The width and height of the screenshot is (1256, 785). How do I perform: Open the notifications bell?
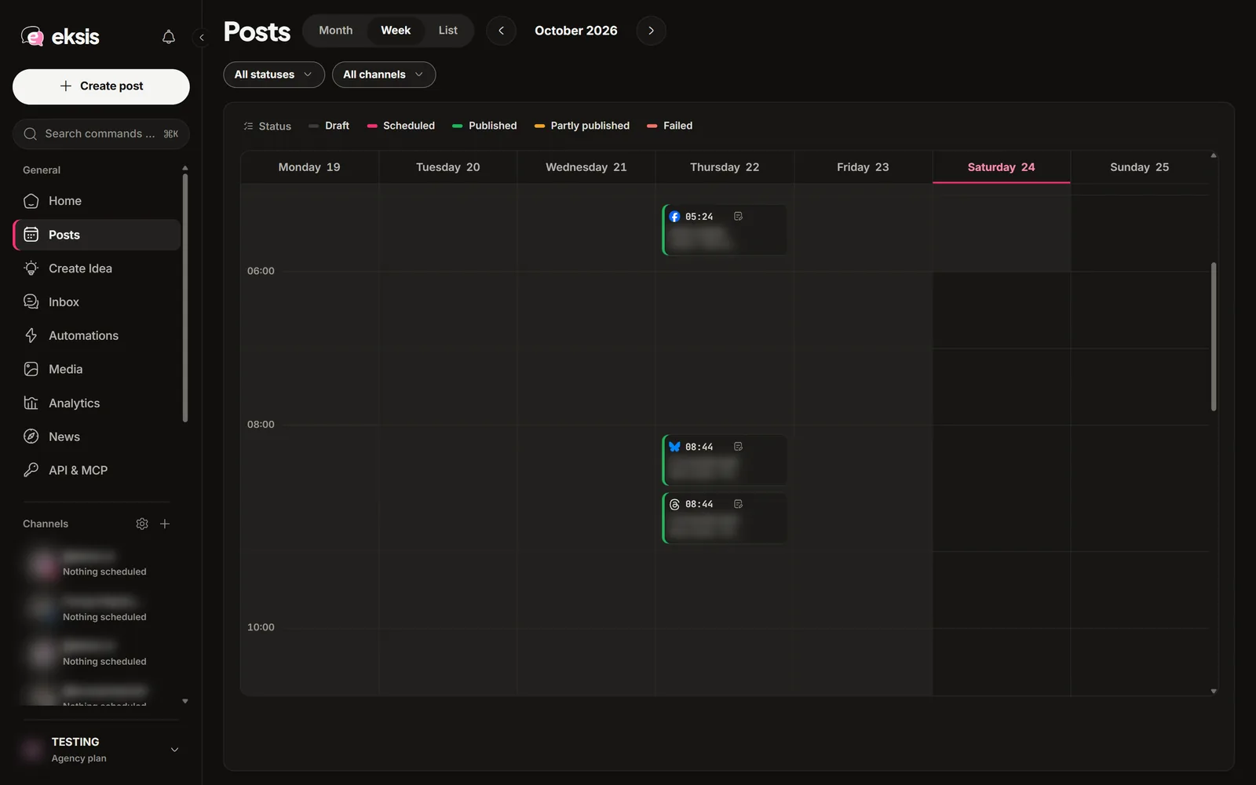(168, 37)
